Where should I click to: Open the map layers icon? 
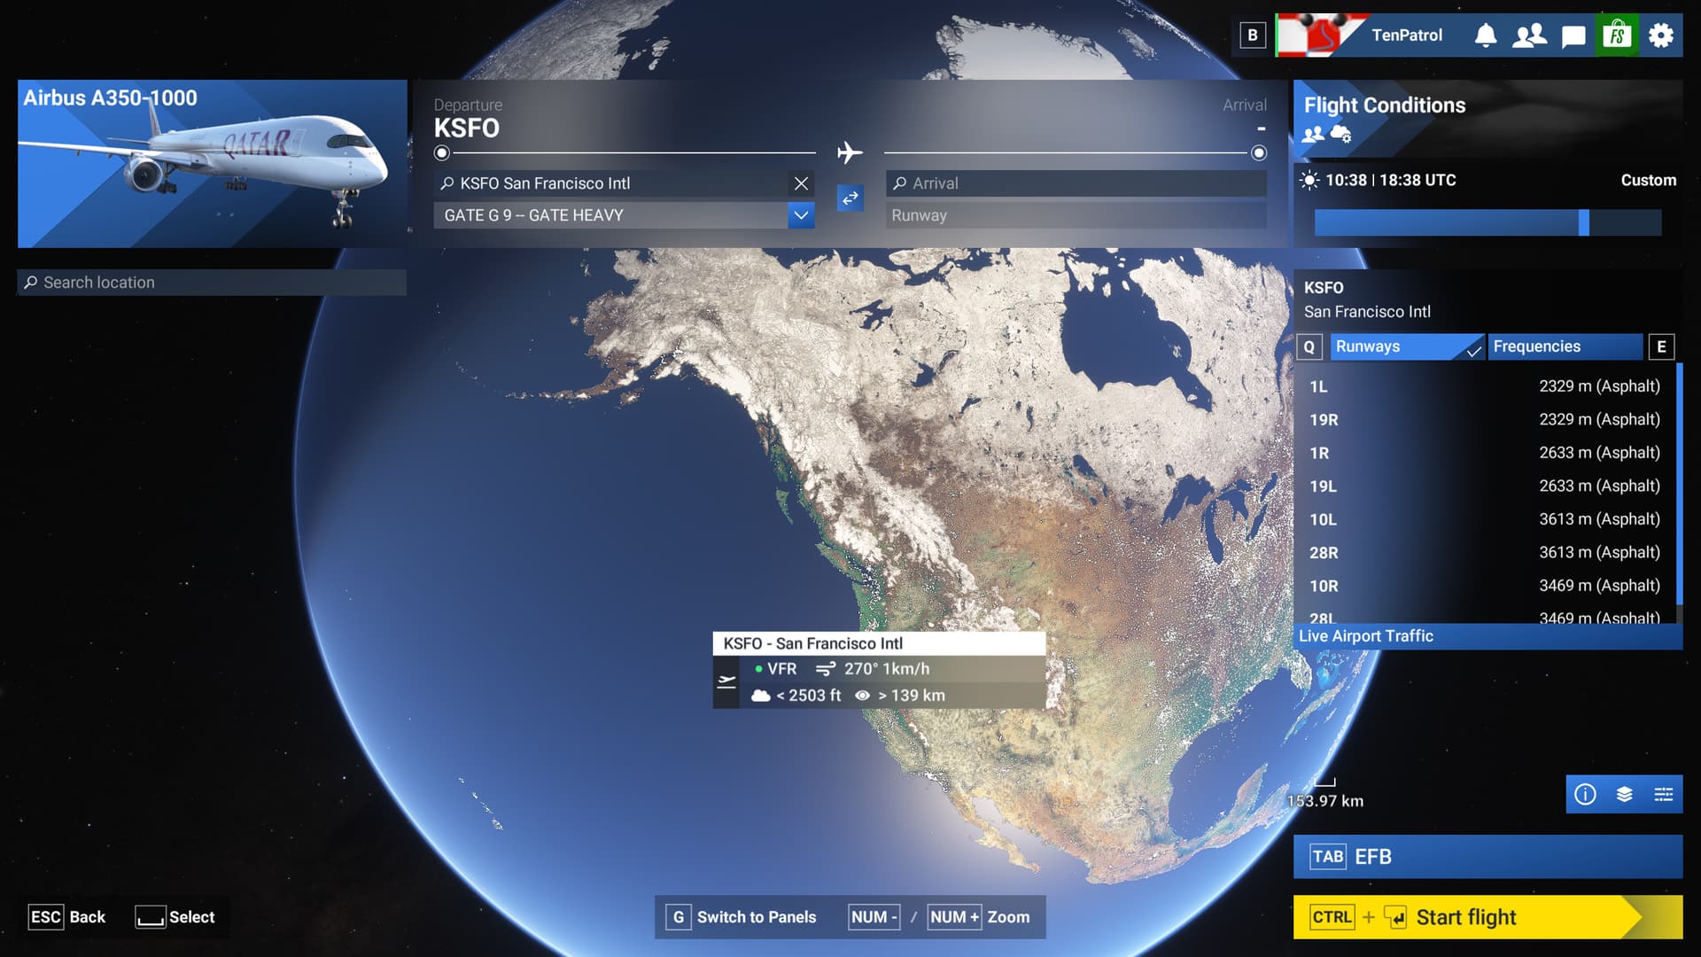point(1624,794)
